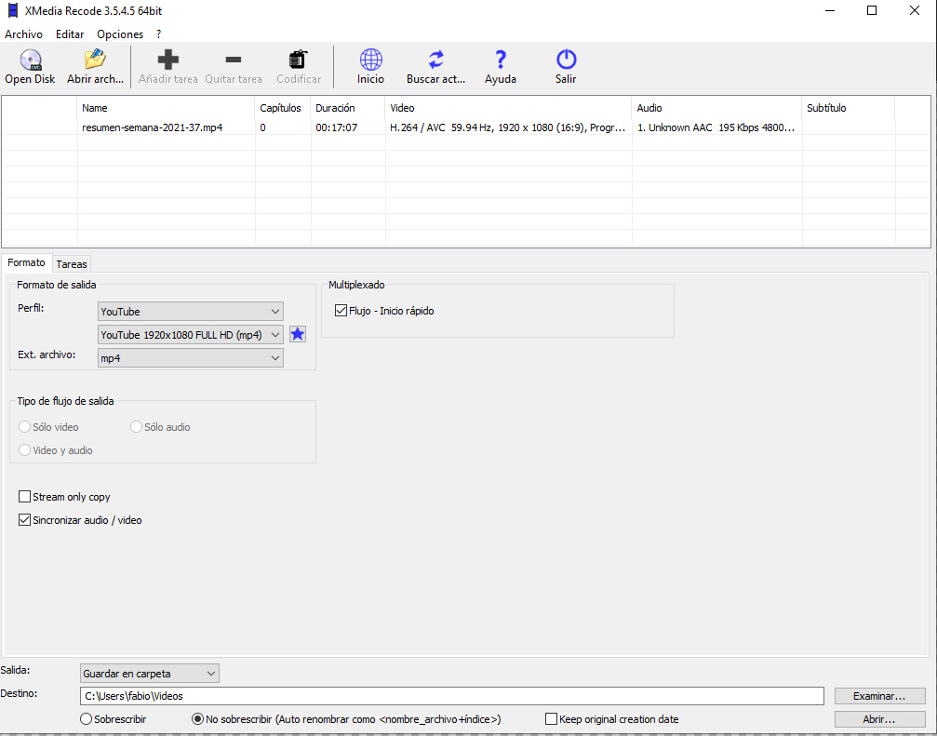Click the Capítulos column header
This screenshot has height=736, width=937.
pos(283,108)
